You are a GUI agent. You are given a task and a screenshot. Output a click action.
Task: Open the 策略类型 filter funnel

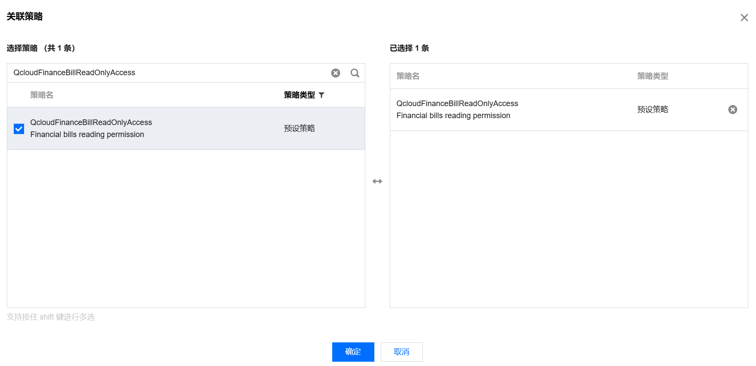point(321,95)
